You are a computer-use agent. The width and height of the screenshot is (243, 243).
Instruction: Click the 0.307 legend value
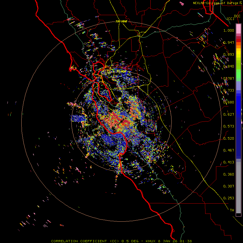(229, 186)
